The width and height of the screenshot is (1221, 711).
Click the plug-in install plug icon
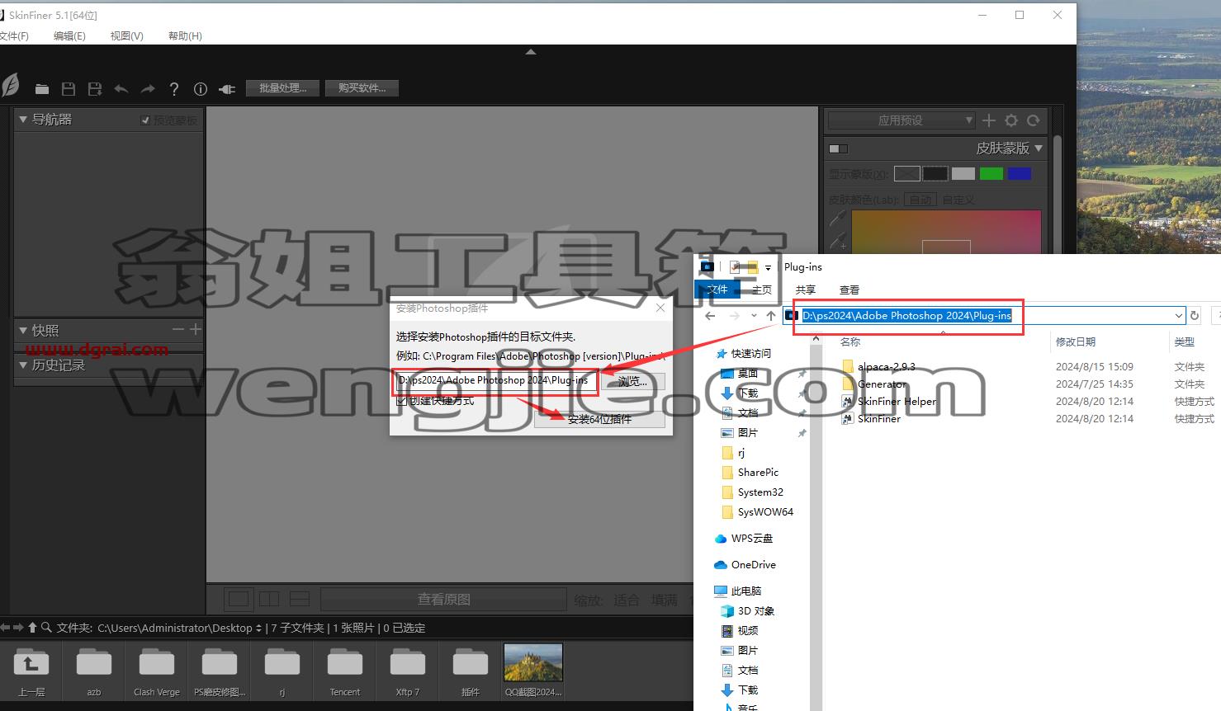pyautogui.click(x=227, y=89)
